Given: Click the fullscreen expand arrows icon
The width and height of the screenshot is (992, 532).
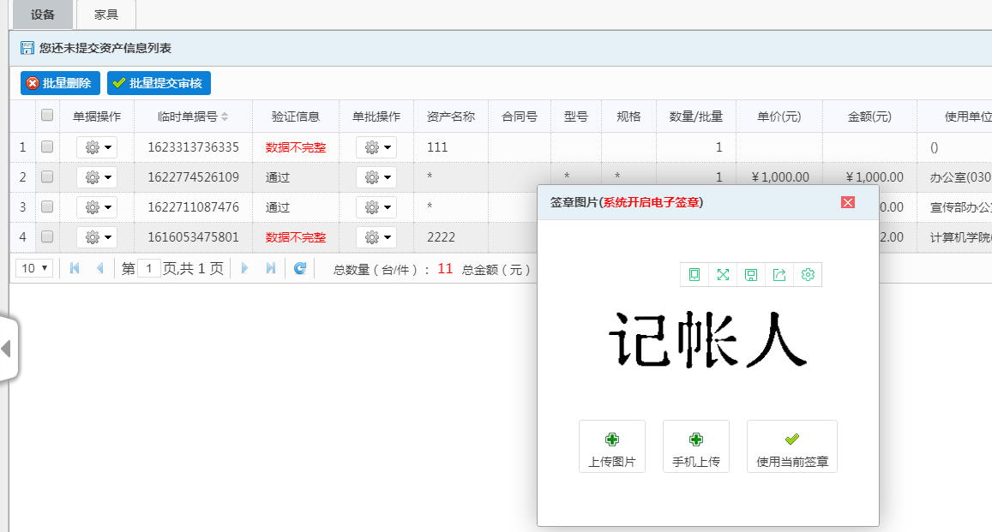Looking at the screenshot, I should click(x=723, y=274).
